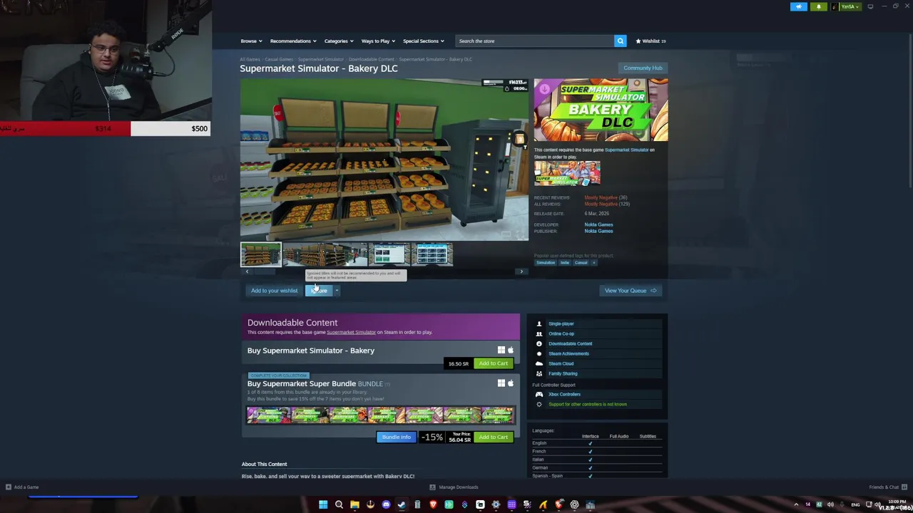The image size is (913, 513).
Task: Click the store search magnifier button
Action: pyautogui.click(x=620, y=41)
